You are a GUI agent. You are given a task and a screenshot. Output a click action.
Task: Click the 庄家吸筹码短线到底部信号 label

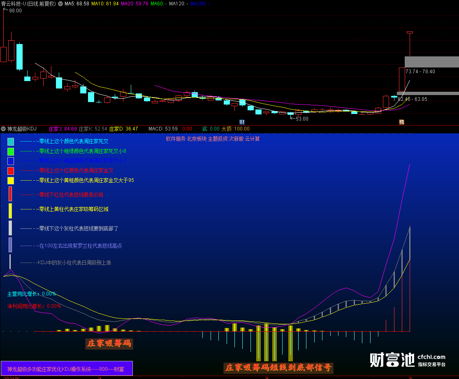(x=278, y=367)
